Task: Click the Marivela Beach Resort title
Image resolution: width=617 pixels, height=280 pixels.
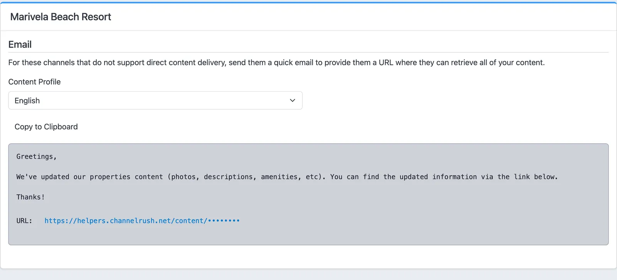Action: [61, 17]
